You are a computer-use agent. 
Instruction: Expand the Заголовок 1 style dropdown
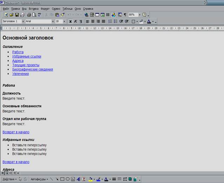pyautogui.click(x=23, y=21)
